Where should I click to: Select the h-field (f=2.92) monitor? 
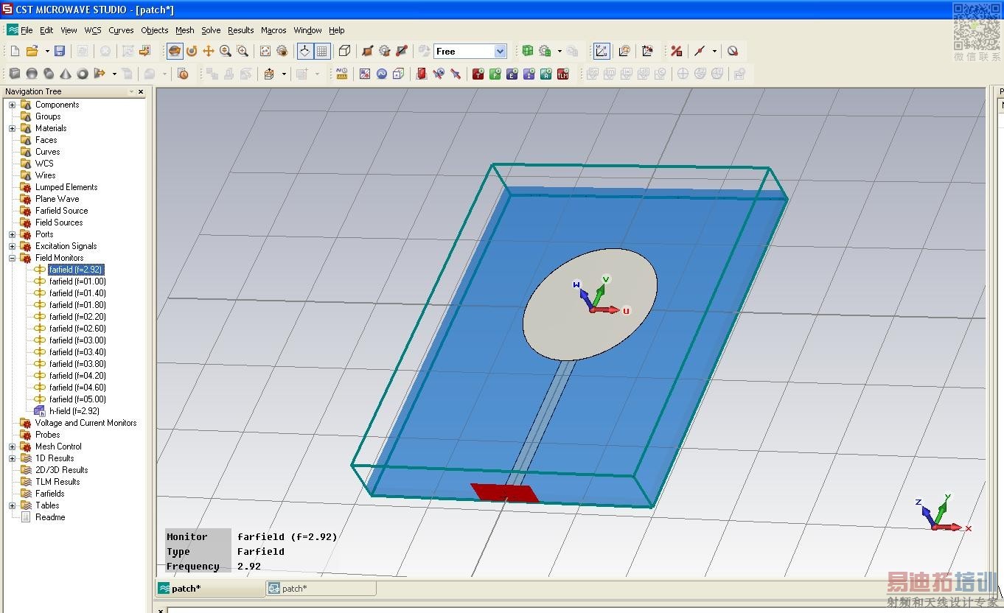(74, 411)
